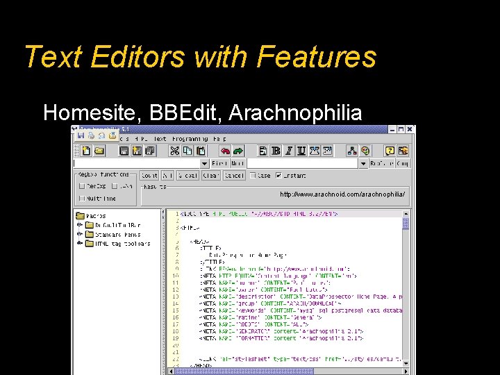The image size is (500, 375).
Task: Click the Copy toolbar icon
Action: pyautogui.click(x=187, y=151)
